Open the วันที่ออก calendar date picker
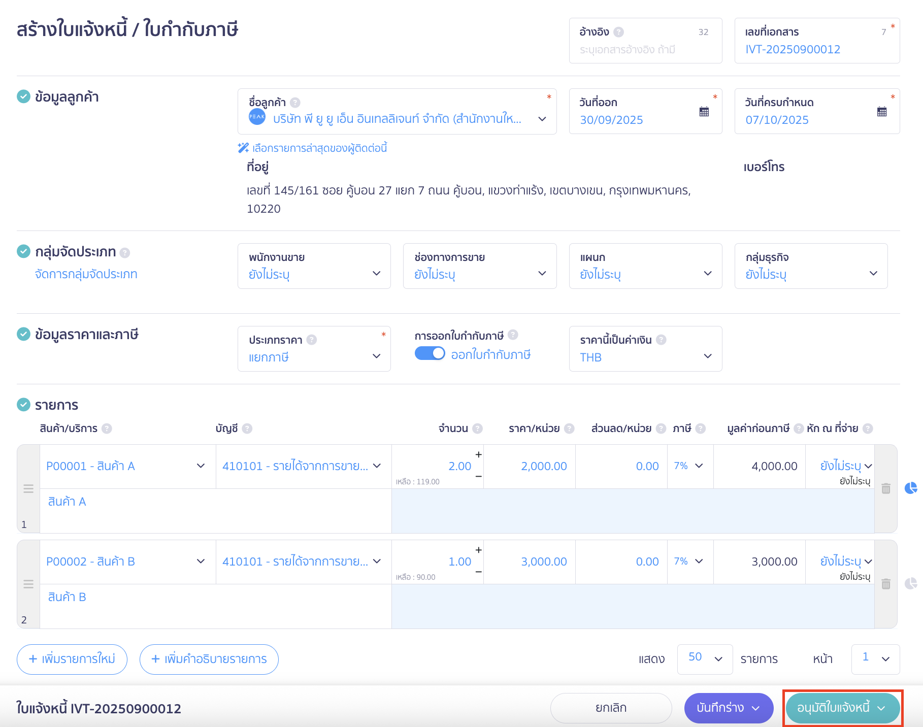Viewport: 923px width, 727px height. [x=705, y=112]
